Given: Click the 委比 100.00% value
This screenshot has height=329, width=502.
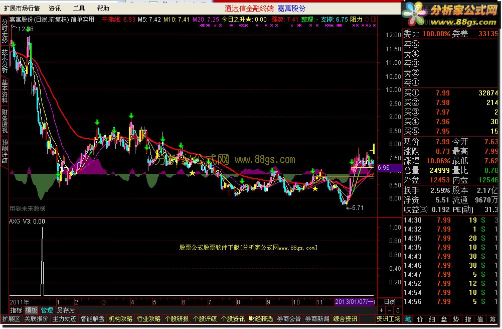Looking at the screenshot, I should pos(436,34).
